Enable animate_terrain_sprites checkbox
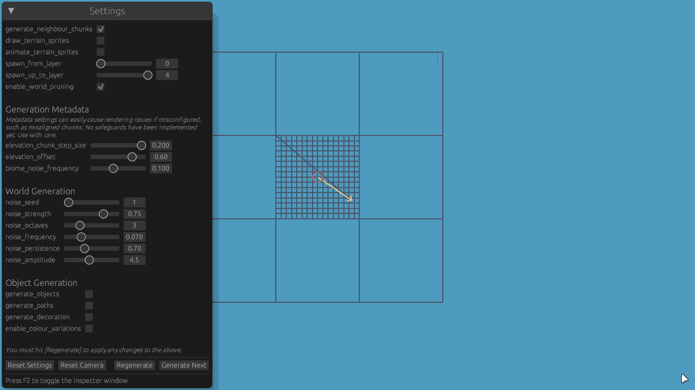The width and height of the screenshot is (695, 390). tap(101, 52)
